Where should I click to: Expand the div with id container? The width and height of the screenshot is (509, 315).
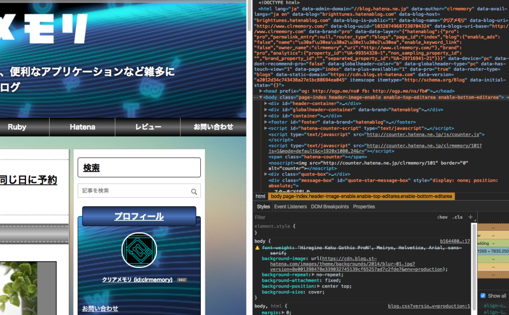coord(265,116)
